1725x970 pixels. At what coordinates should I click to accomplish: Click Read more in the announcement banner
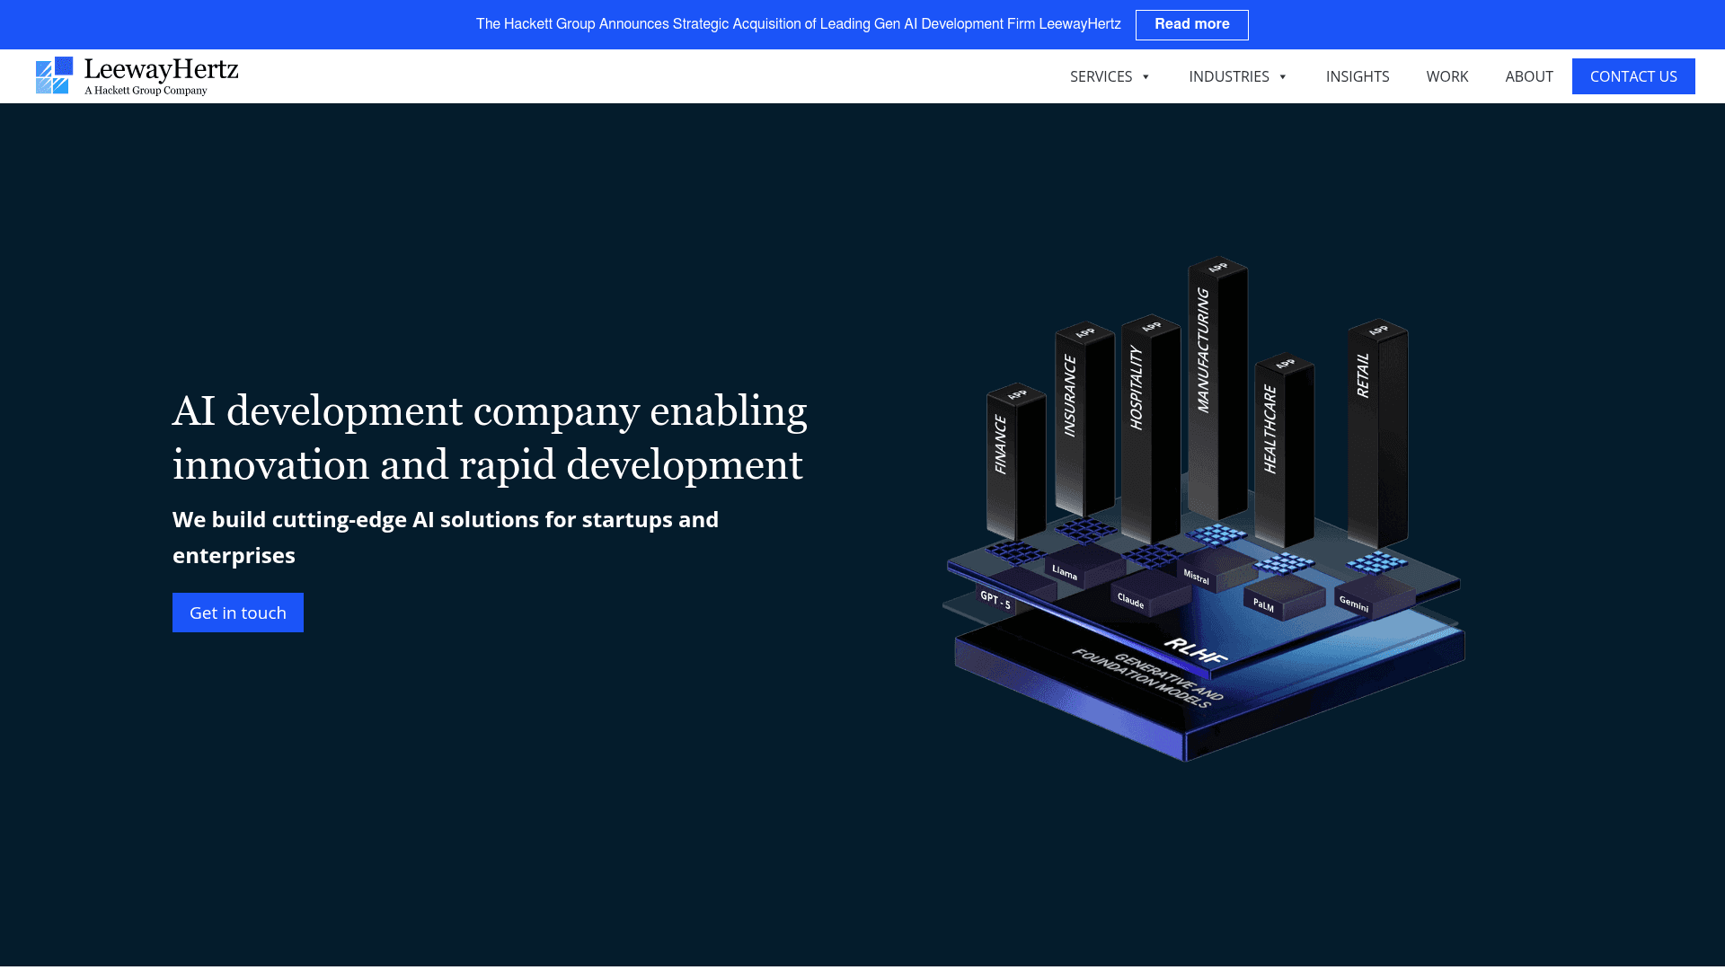pyautogui.click(x=1192, y=24)
